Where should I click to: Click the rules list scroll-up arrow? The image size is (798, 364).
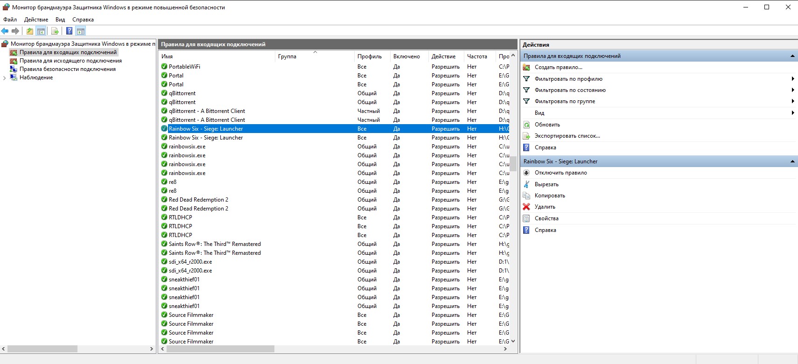tap(513, 56)
